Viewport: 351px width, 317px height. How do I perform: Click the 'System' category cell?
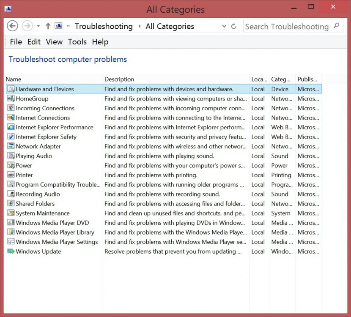coord(281,213)
